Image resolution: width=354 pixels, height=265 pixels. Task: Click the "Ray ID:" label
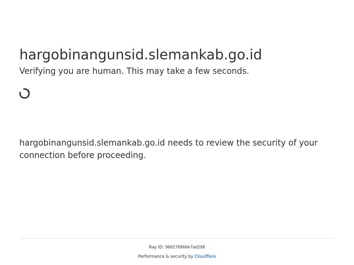[x=156, y=247]
